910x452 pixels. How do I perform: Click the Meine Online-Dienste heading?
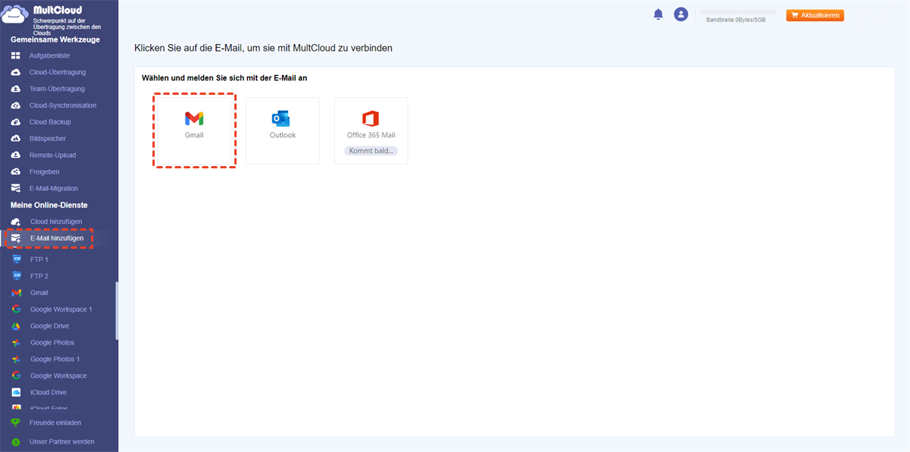click(x=49, y=206)
